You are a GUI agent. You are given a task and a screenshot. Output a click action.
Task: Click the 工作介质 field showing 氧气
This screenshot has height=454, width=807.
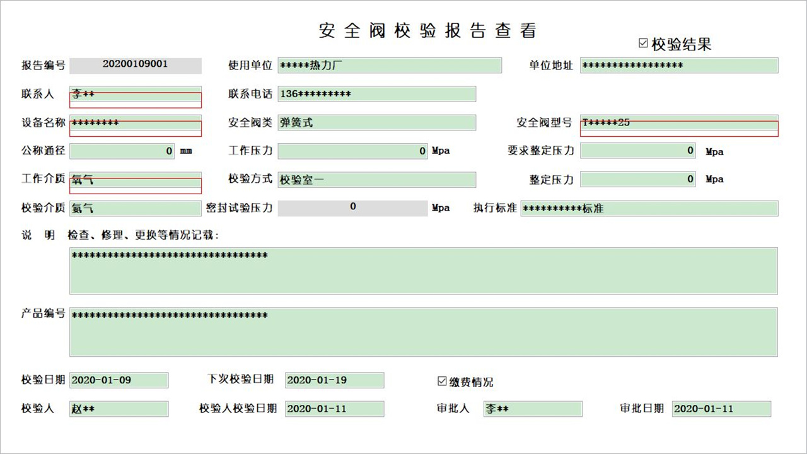point(136,180)
